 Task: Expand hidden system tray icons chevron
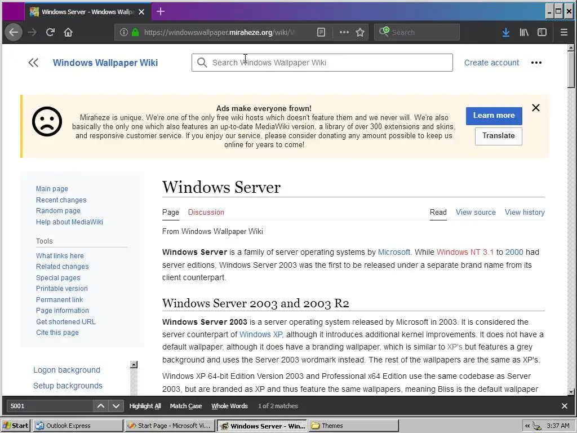(x=527, y=426)
